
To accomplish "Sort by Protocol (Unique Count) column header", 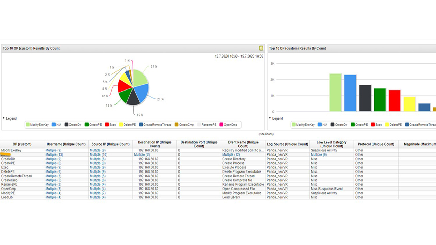I will click(376, 144).
